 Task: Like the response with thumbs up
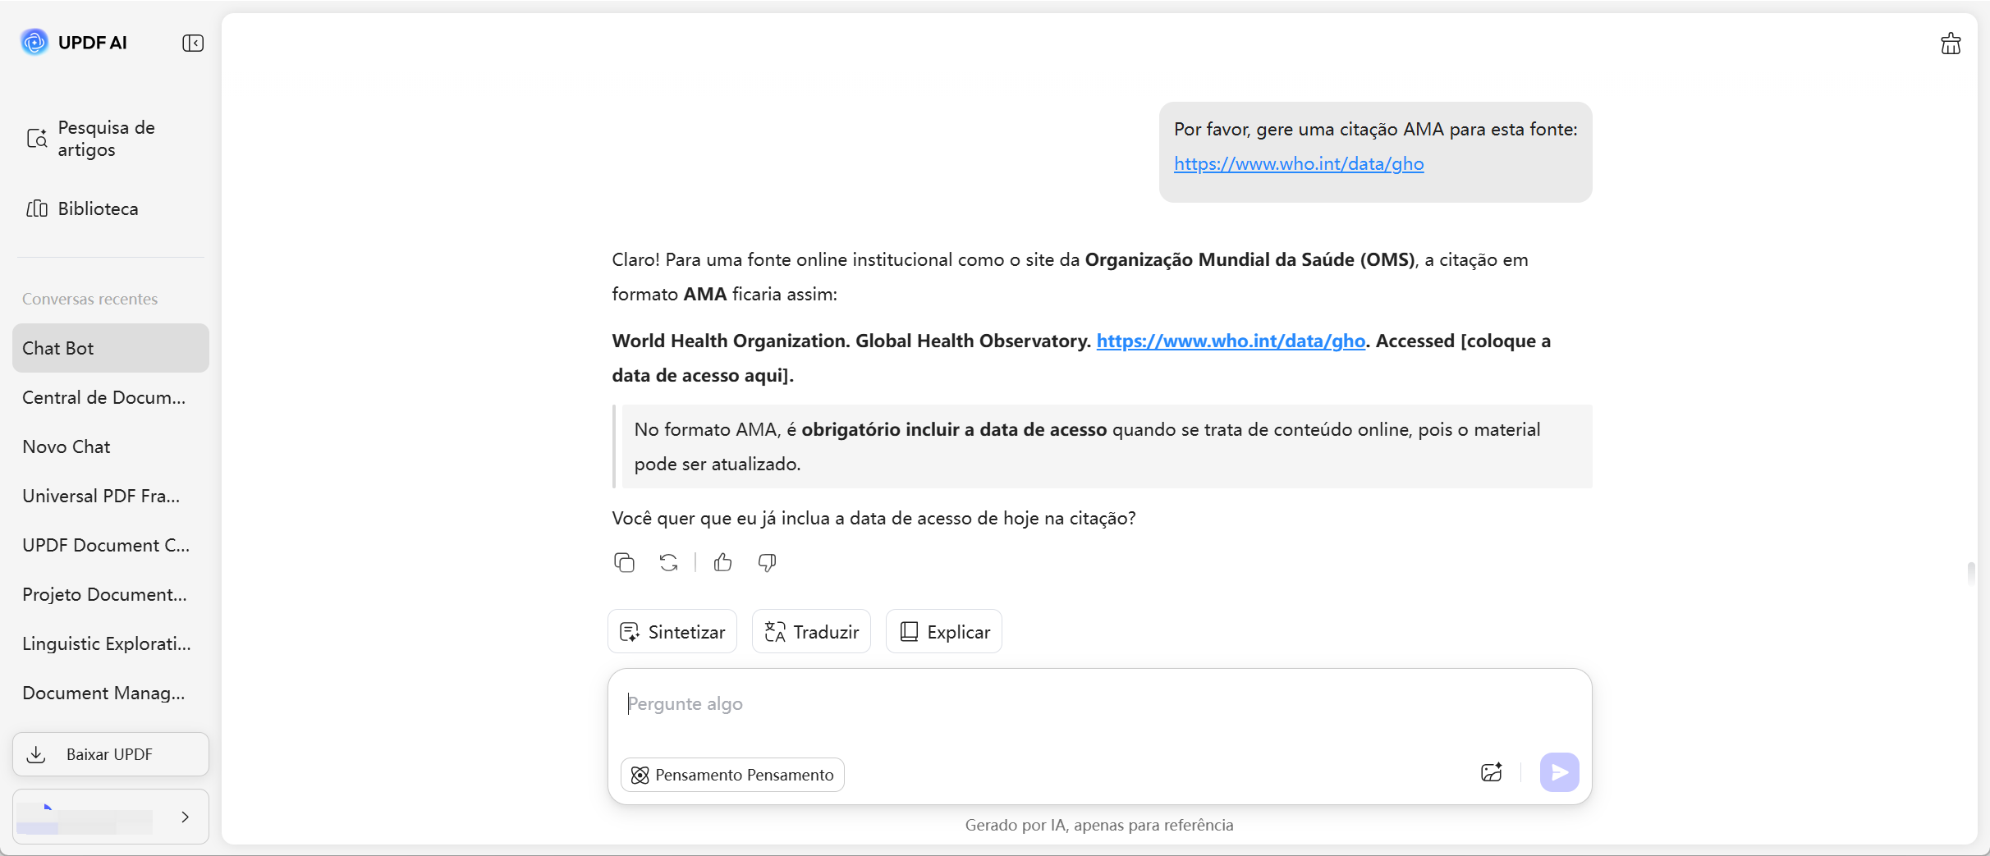pos(722,562)
